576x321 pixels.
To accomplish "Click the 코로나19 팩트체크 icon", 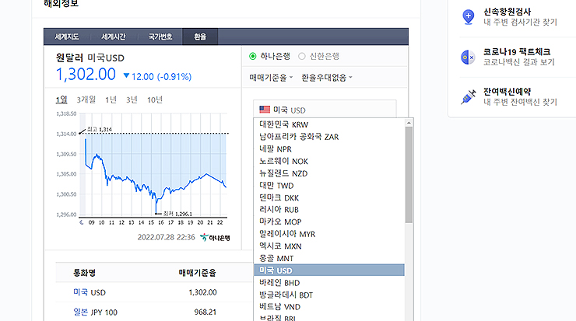I will [468, 58].
